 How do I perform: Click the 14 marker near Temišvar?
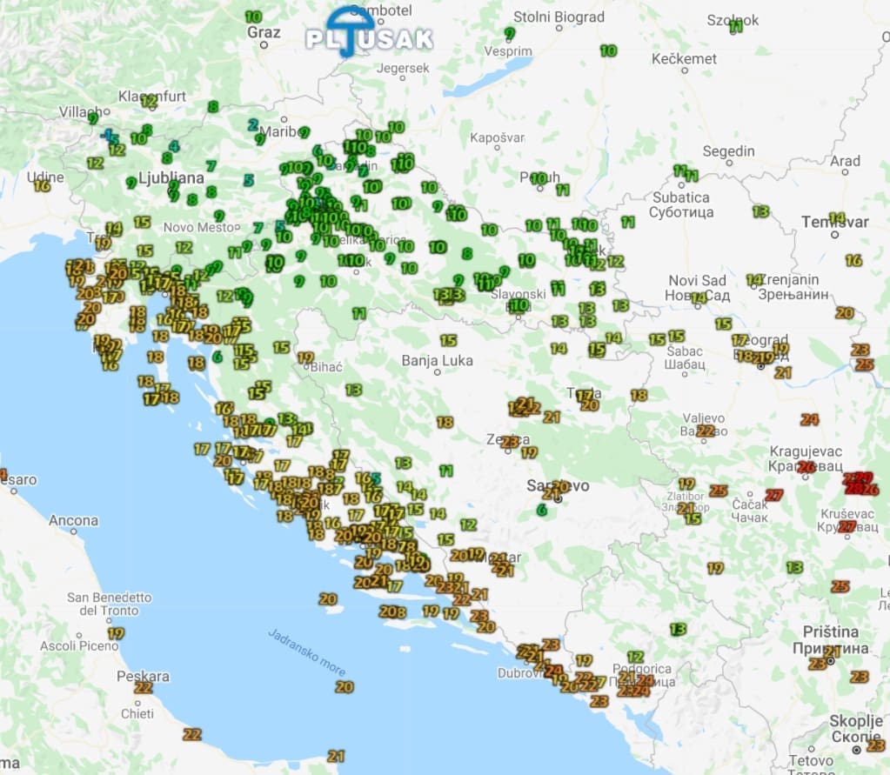click(837, 217)
